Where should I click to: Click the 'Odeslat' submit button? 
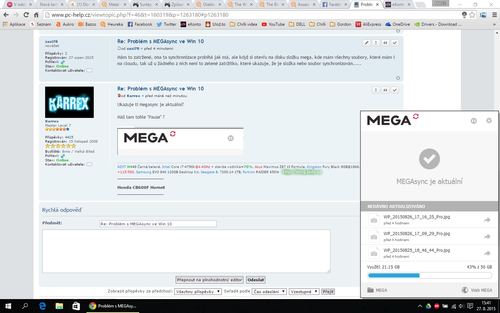coord(256,280)
